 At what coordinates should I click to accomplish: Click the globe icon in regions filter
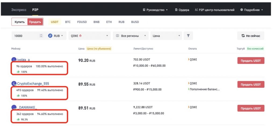[x=118, y=36]
